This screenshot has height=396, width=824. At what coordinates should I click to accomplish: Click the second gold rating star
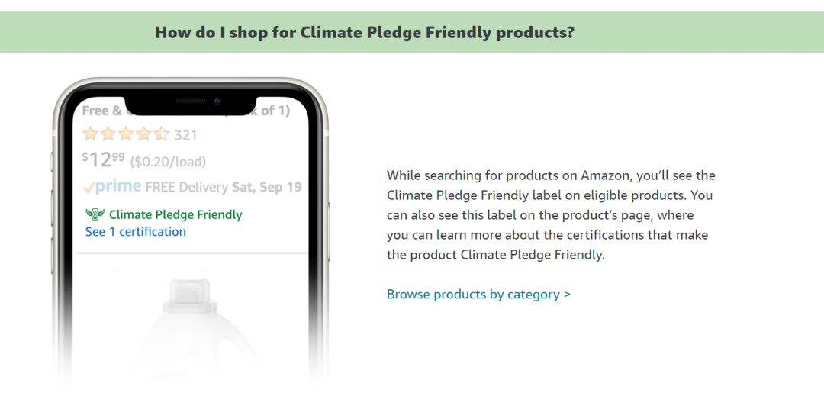coord(108,134)
